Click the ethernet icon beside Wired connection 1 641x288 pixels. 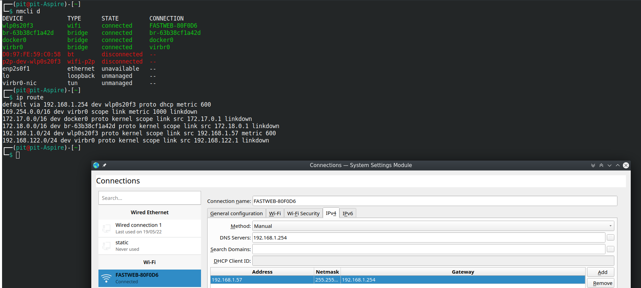(106, 228)
